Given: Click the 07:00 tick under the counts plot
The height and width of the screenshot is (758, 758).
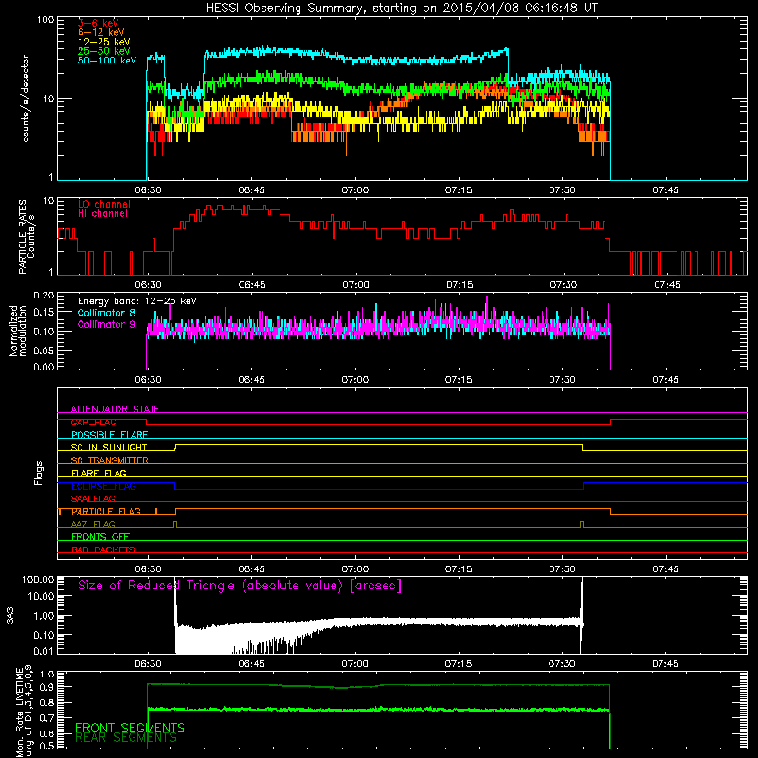Looking at the screenshot, I should (354, 190).
